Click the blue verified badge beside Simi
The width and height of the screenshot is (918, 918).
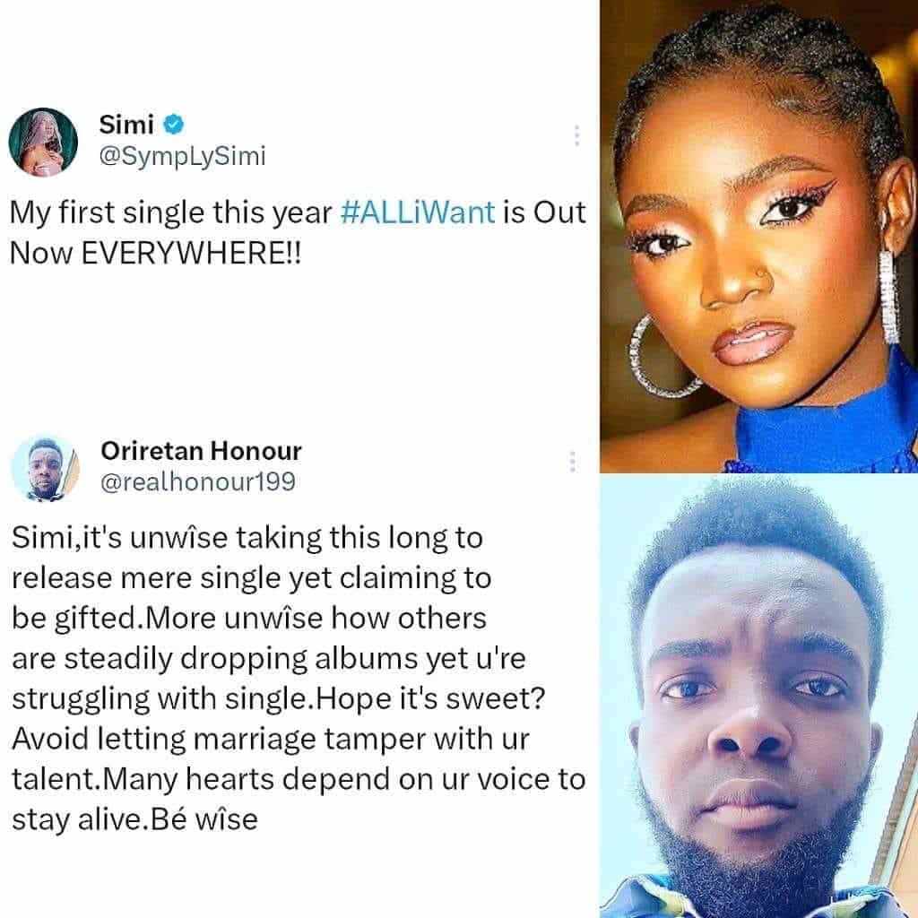point(174,124)
